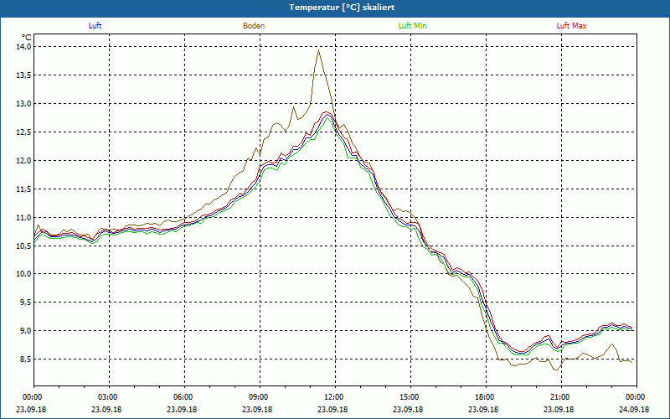Click the 12,5 y-axis value

pyautogui.click(x=24, y=132)
